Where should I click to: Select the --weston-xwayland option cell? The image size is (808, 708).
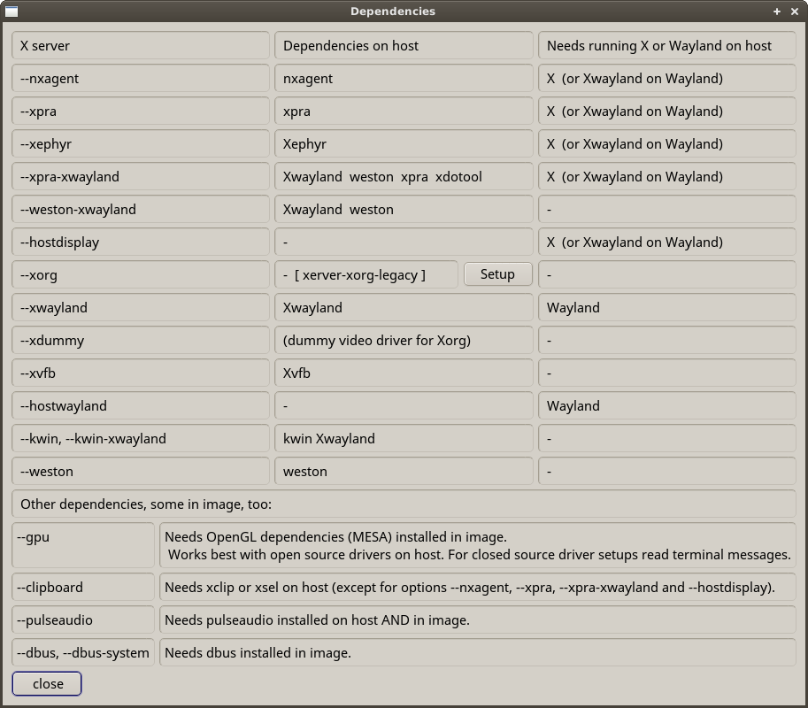click(141, 209)
